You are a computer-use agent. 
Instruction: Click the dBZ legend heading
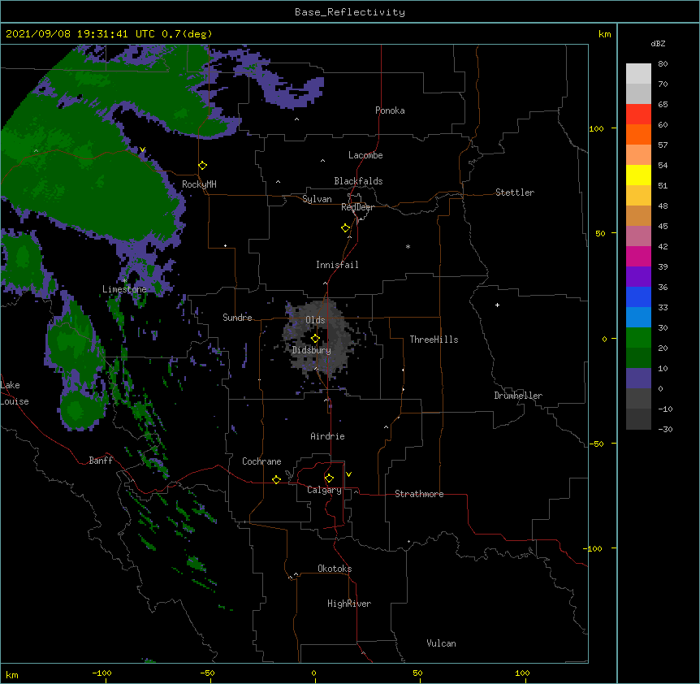tap(658, 43)
